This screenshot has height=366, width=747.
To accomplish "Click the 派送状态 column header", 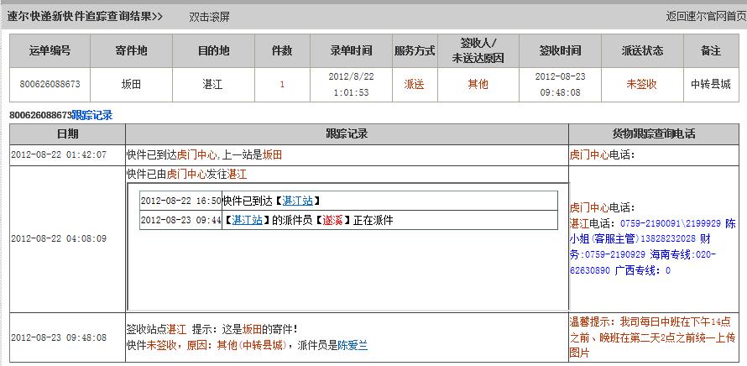I will pyautogui.click(x=641, y=51).
